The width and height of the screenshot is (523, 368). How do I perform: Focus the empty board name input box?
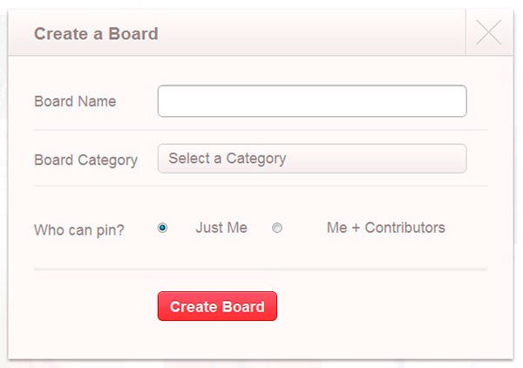tap(311, 101)
